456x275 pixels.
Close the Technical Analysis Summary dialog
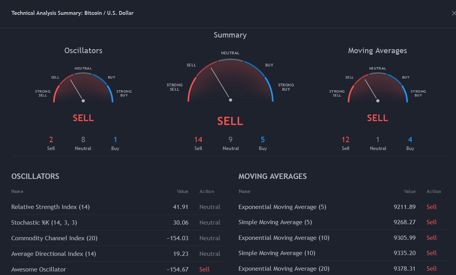point(454,13)
